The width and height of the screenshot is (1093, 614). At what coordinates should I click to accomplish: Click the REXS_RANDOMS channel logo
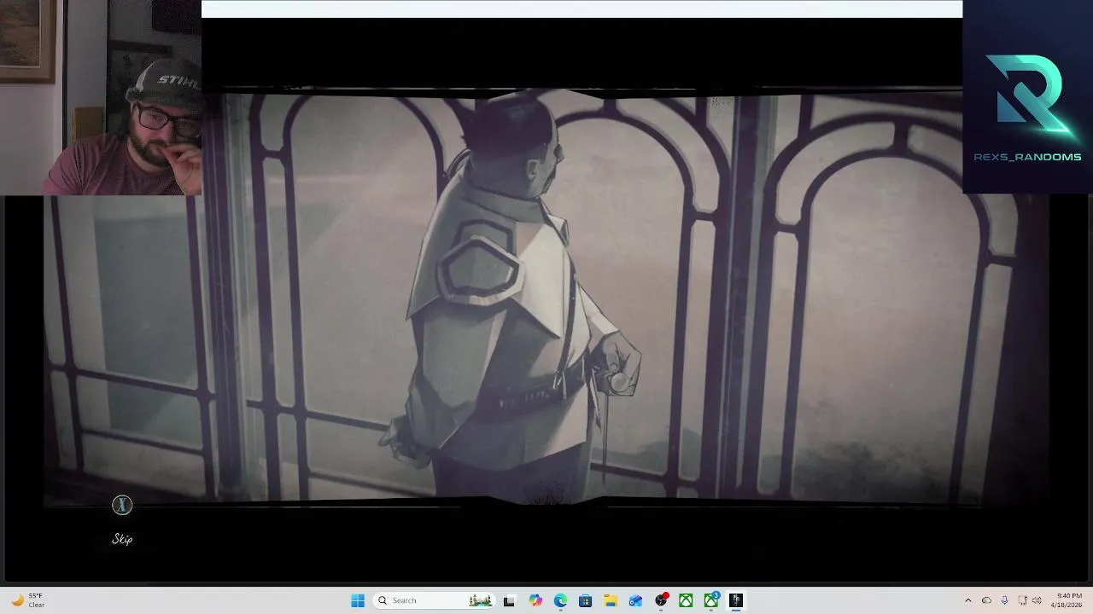(1027, 96)
